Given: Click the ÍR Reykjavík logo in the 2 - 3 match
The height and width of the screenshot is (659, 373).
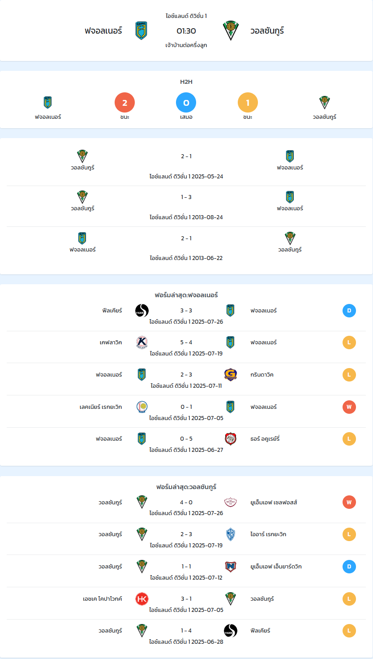Looking at the screenshot, I should point(231,534).
